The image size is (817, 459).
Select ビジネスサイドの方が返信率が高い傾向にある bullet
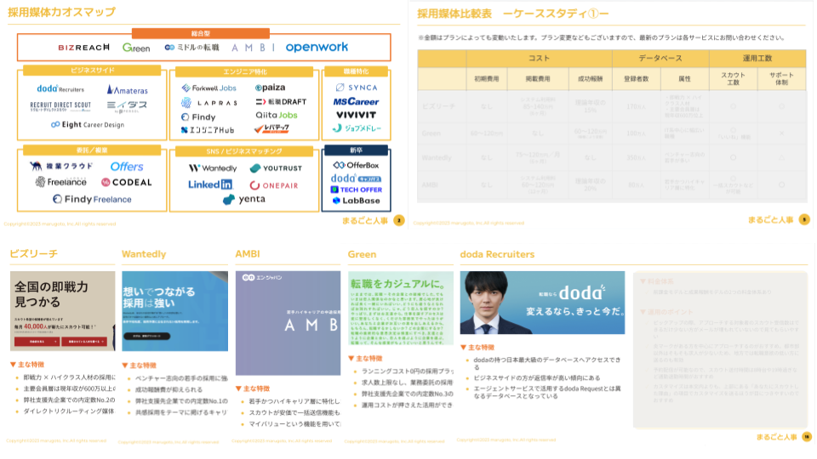tap(537, 377)
